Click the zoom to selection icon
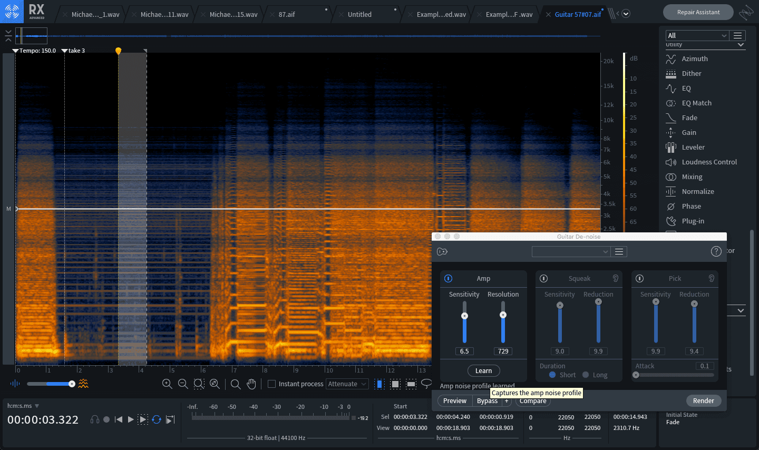Image resolution: width=759 pixels, height=450 pixels. (x=199, y=384)
